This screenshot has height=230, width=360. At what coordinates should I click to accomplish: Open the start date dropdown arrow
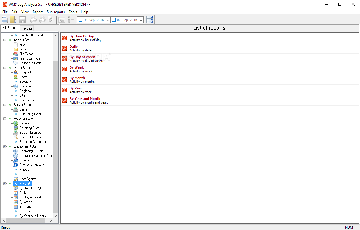108,20
